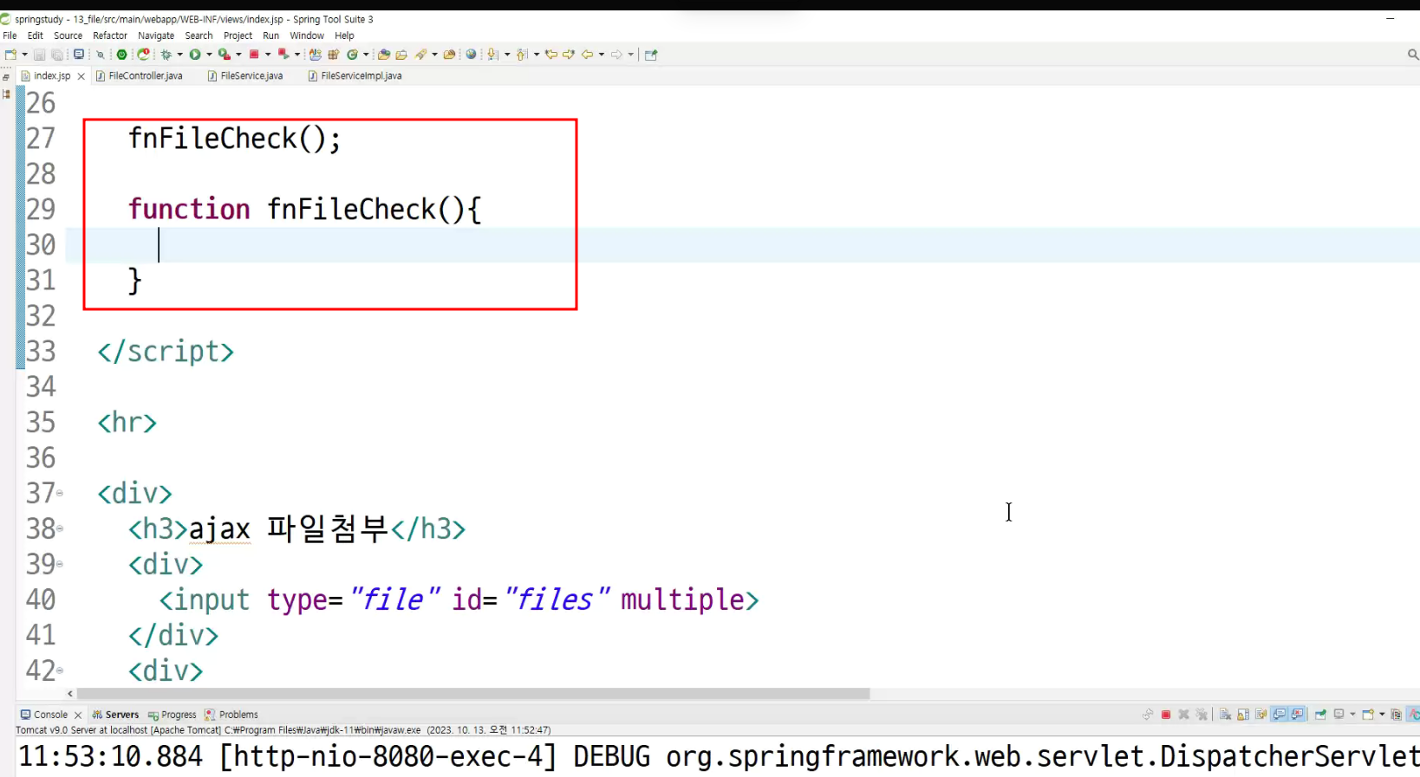This screenshot has height=777, width=1420.
Task: Click the Back navigation arrow
Action: 588,55
